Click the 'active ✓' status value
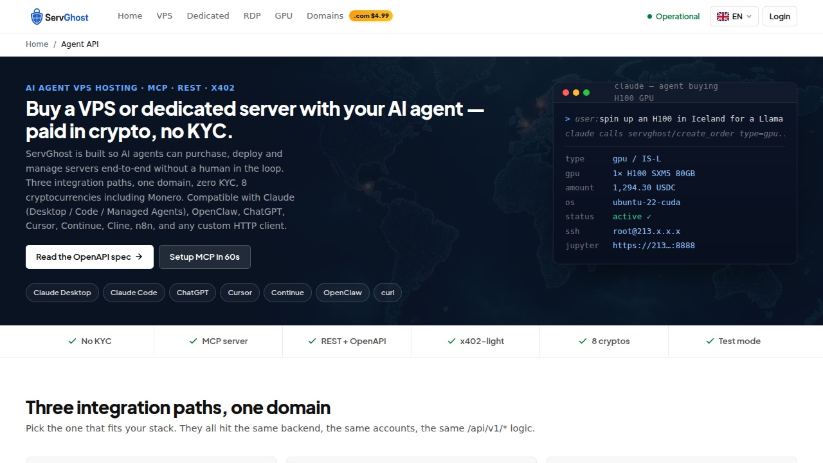823x463 pixels. pyautogui.click(x=632, y=217)
